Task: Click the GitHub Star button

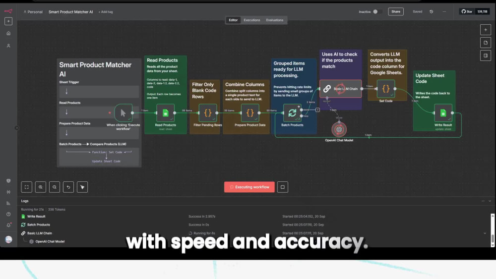Action: click(467, 12)
